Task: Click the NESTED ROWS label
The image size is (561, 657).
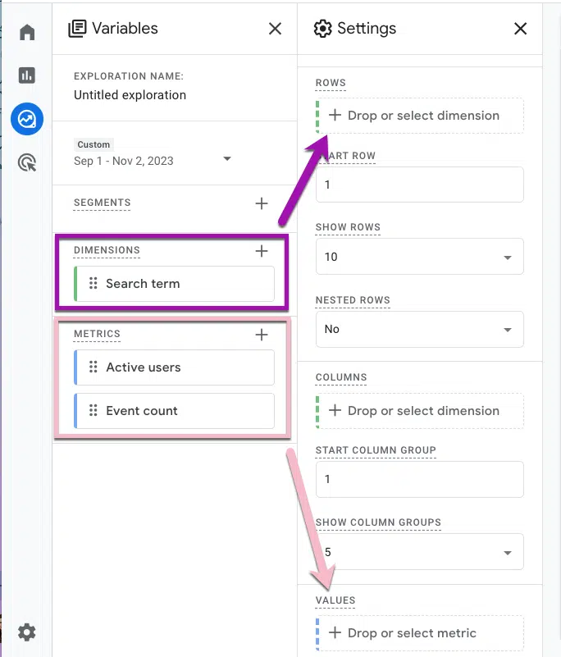Action: 353,300
